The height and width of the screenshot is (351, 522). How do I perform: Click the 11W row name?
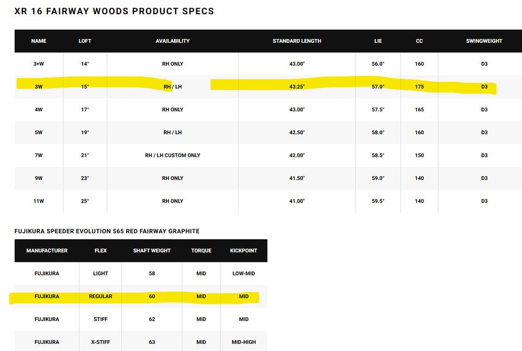tap(39, 201)
